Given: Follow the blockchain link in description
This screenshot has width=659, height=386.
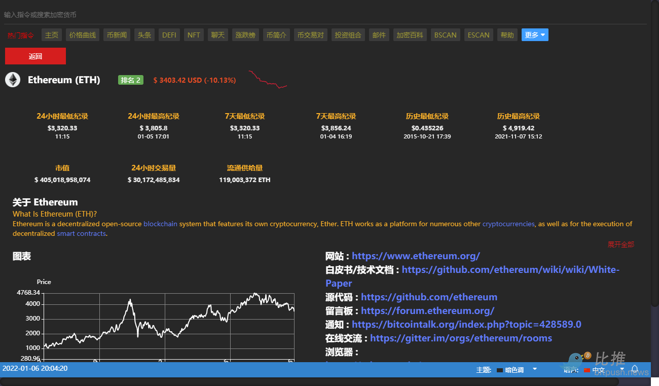Looking at the screenshot, I should (x=161, y=224).
